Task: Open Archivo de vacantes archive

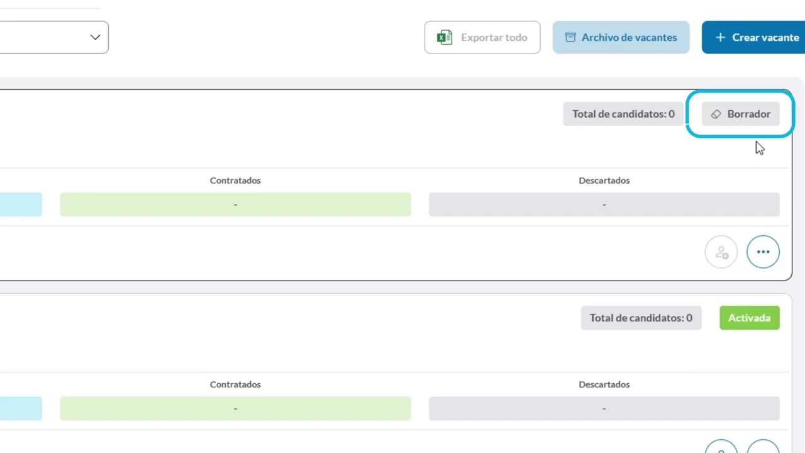Action: [621, 38]
